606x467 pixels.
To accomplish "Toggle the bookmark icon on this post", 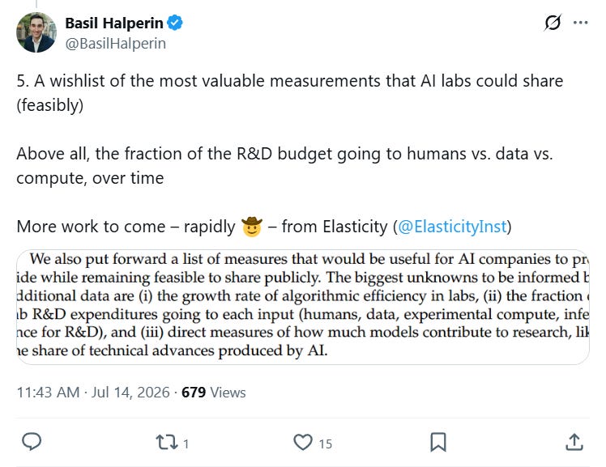I will click(x=438, y=442).
